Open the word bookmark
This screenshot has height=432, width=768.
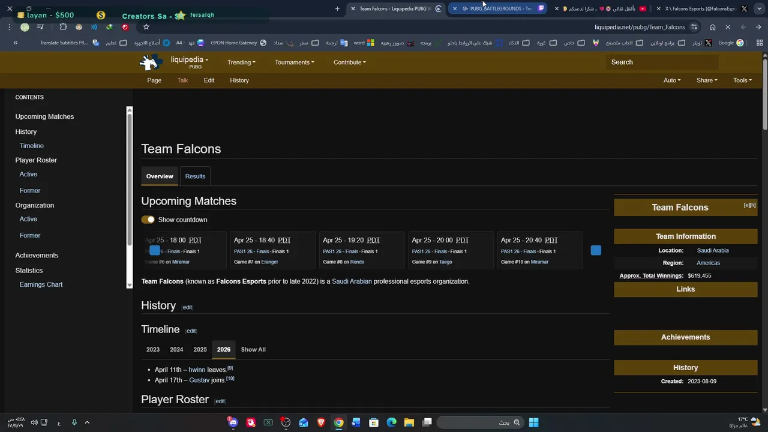point(364,43)
